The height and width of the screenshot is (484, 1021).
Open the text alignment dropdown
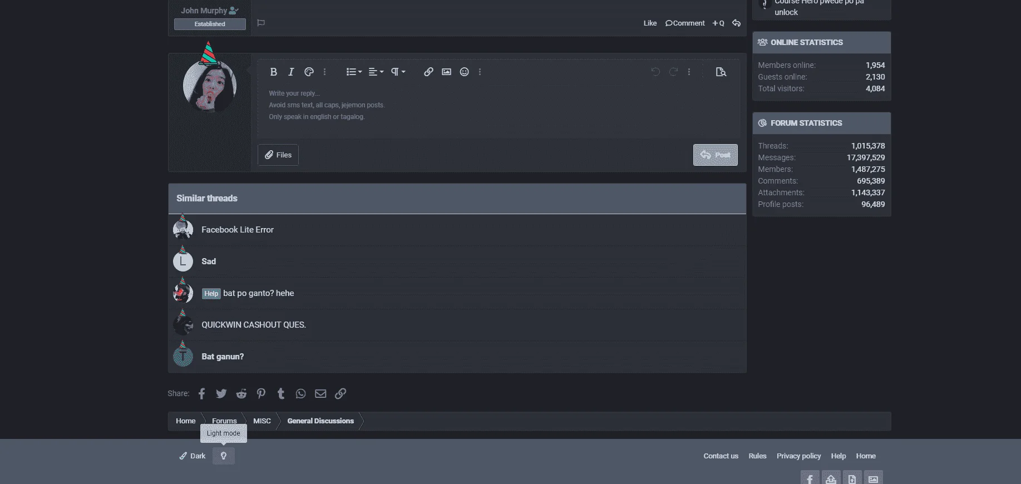pyautogui.click(x=376, y=72)
